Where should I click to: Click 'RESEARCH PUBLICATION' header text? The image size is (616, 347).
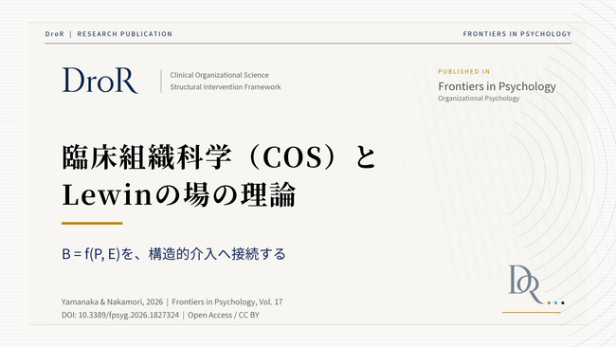pyautogui.click(x=125, y=34)
